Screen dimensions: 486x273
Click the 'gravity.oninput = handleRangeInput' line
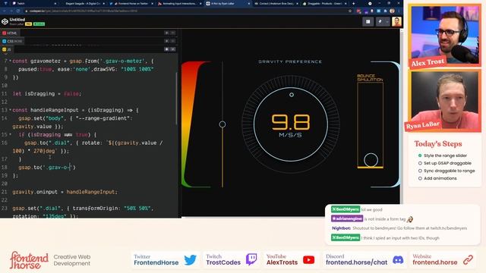[65, 192]
